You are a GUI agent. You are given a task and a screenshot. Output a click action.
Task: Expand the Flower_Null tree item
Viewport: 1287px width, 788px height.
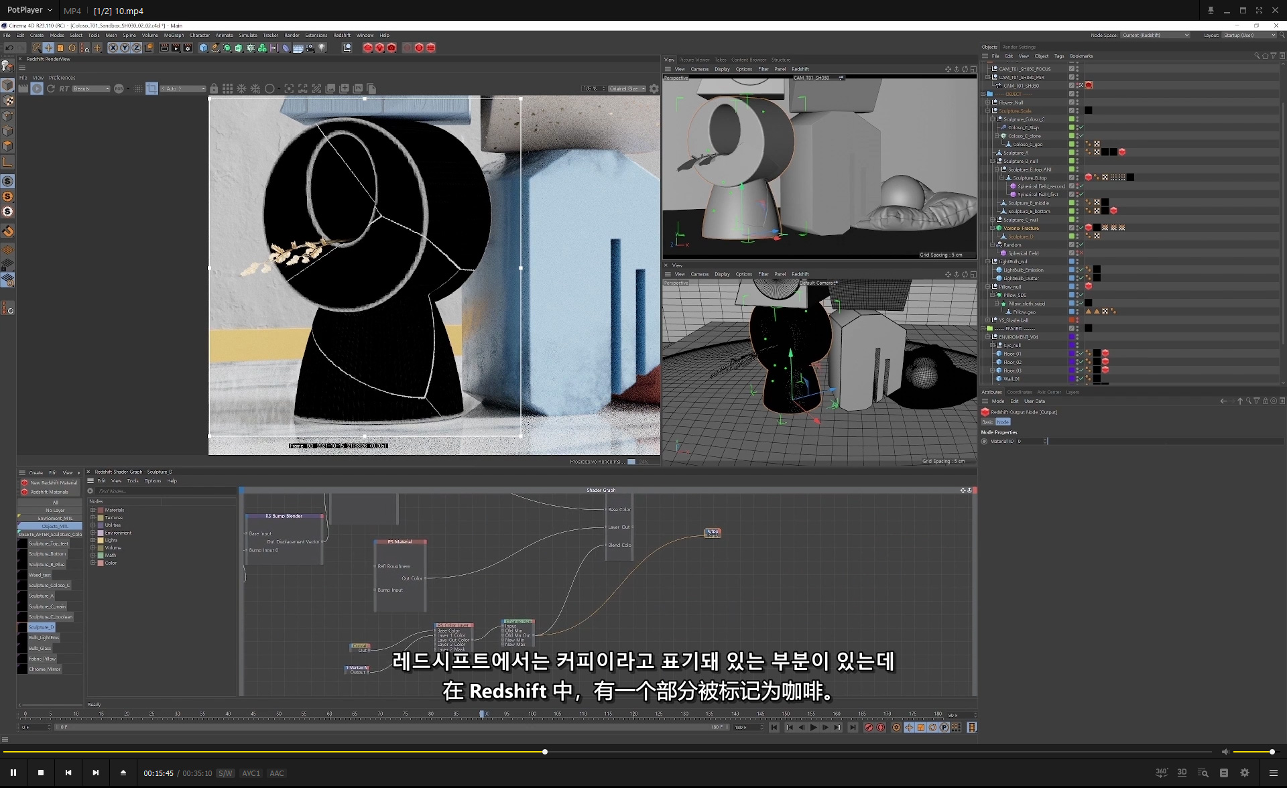click(x=988, y=103)
